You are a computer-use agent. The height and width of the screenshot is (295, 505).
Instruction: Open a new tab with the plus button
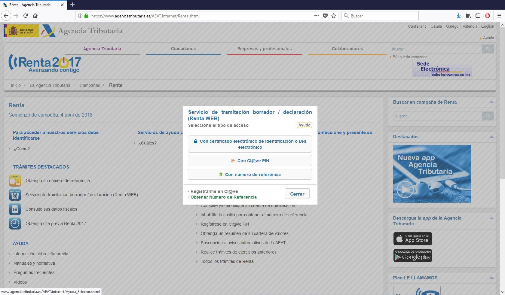[72, 5]
